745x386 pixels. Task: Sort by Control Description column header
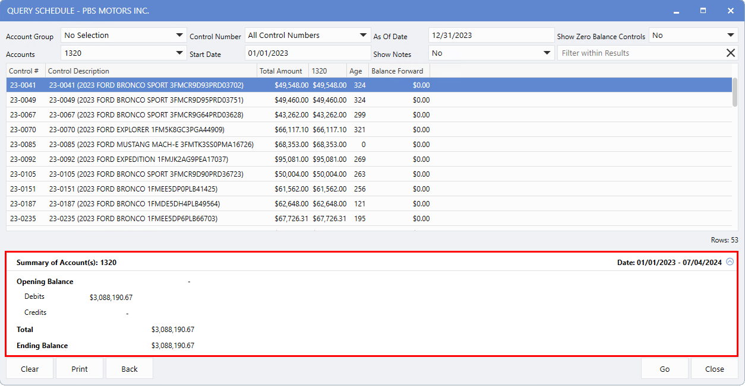coord(151,71)
